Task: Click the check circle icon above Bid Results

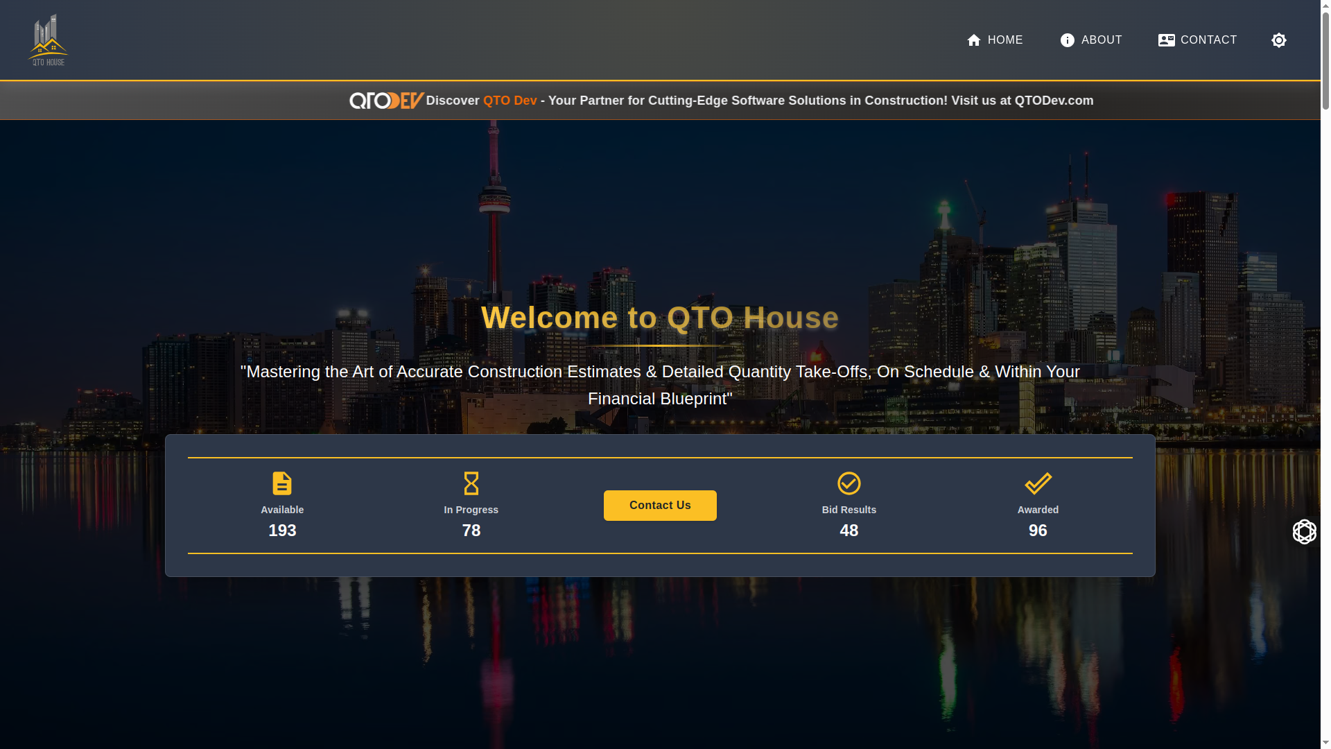Action: pos(849,483)
